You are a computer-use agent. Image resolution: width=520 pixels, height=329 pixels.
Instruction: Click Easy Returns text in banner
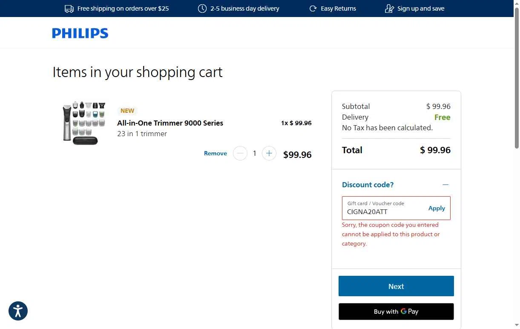[x=338, y=9]
